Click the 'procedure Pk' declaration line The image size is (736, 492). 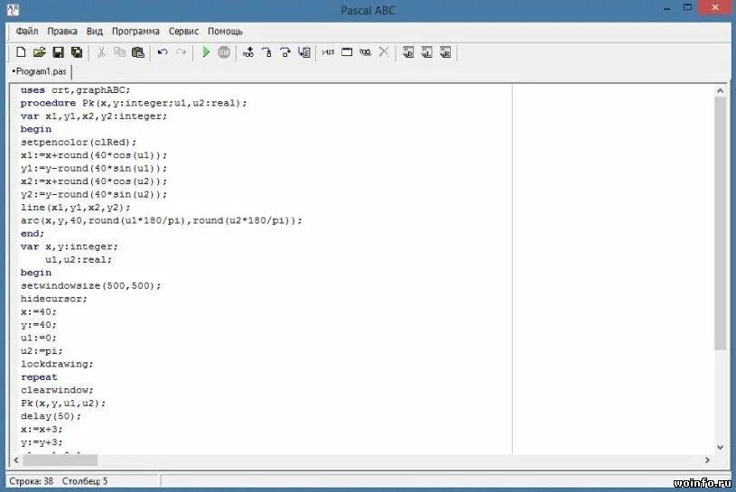134,103
